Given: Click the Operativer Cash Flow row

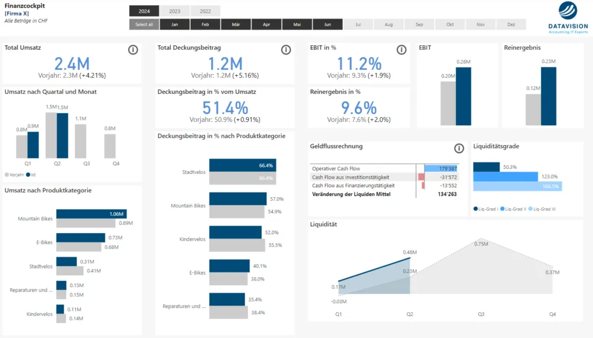Looking at the screenshot, I should (385, 169).
